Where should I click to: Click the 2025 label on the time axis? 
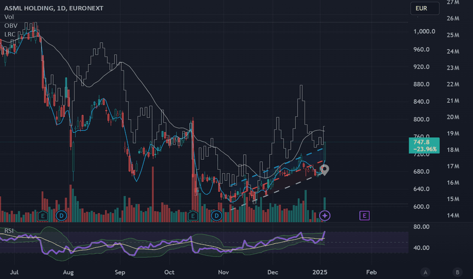(x=320, y=272)
